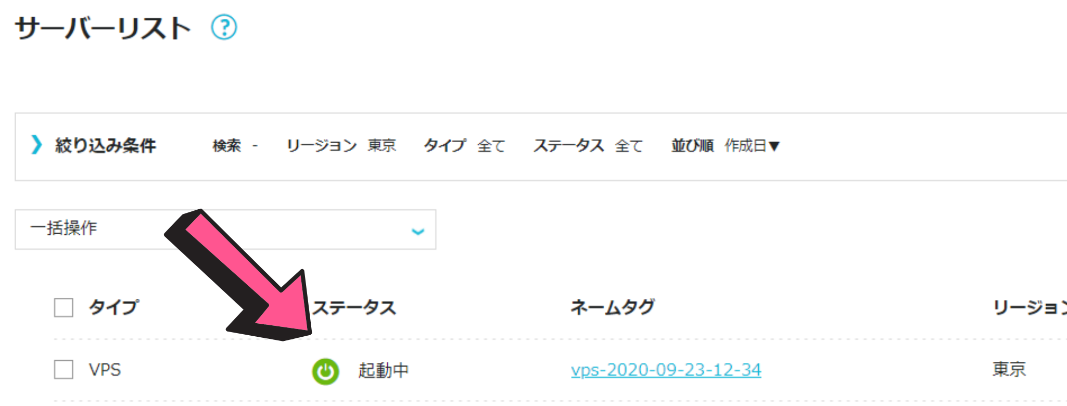The height and width of the screenshot is (406, 1067).
Task: Click the 一括操作 dropdown arrow
Action: 418,231
